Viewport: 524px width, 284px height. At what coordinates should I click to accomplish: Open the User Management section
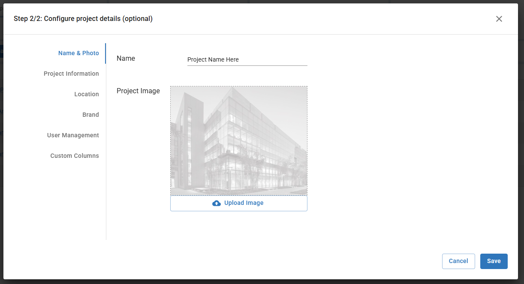pyautogui.click(x=73, y=135)
